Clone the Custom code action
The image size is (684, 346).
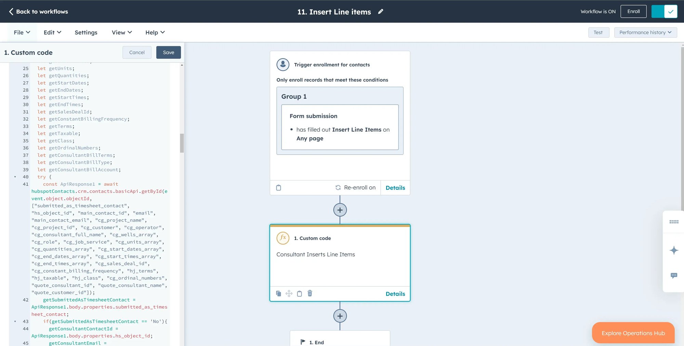coord(278,293)
